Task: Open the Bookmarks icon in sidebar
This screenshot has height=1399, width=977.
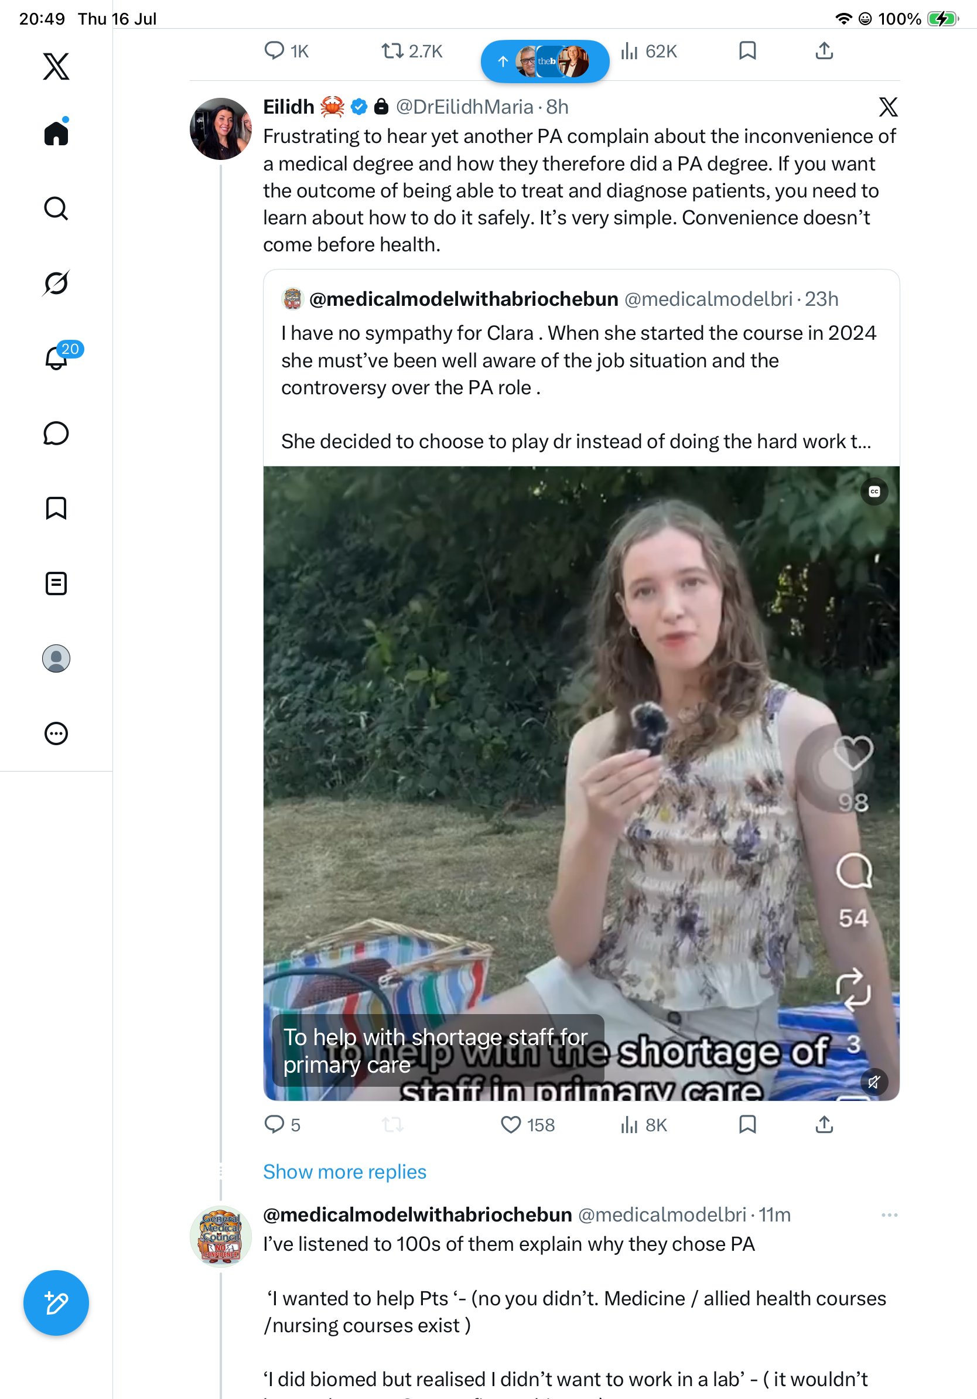Action: (56, 508)
